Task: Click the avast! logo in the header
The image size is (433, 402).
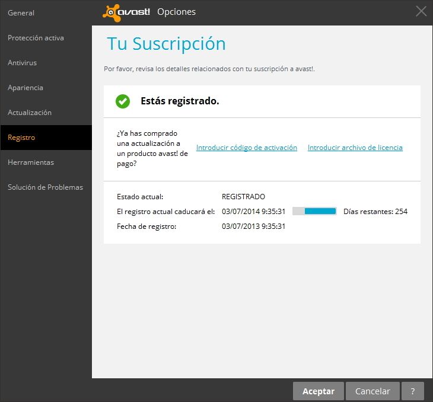Action: (x=126, y=12)
